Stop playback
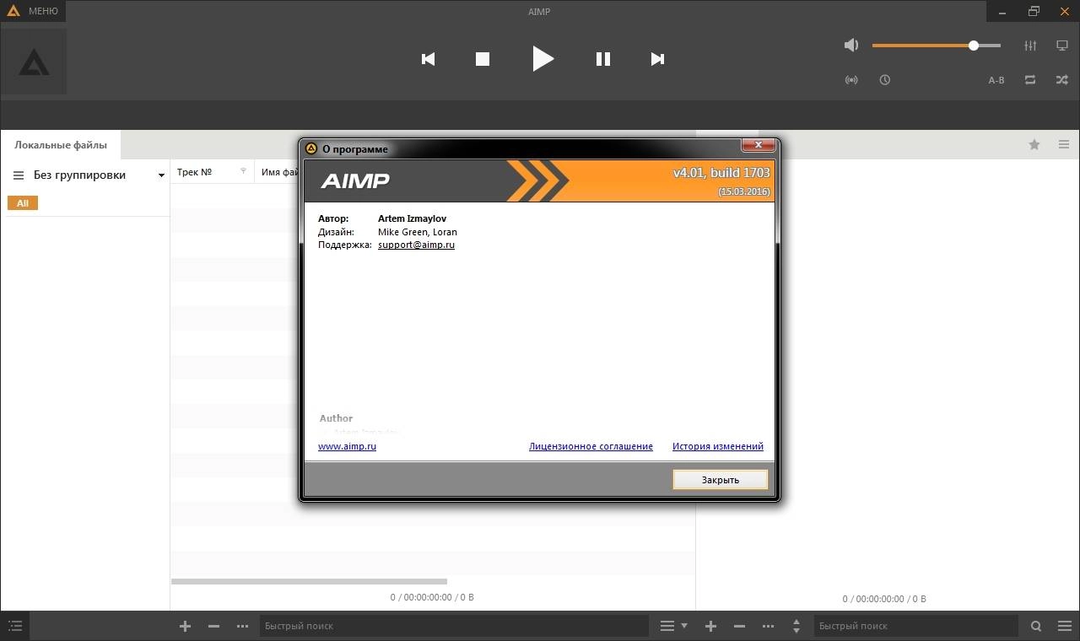This screenshot has width=1080, height=641. click(x=483, y=59)
